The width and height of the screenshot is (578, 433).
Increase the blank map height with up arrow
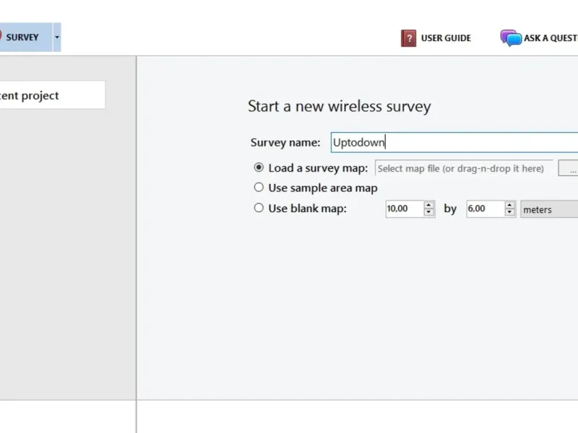pos(510,205)
